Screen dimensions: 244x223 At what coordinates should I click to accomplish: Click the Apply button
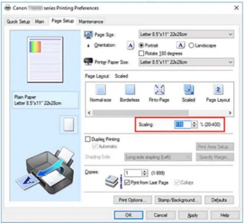tap(193, 215)
